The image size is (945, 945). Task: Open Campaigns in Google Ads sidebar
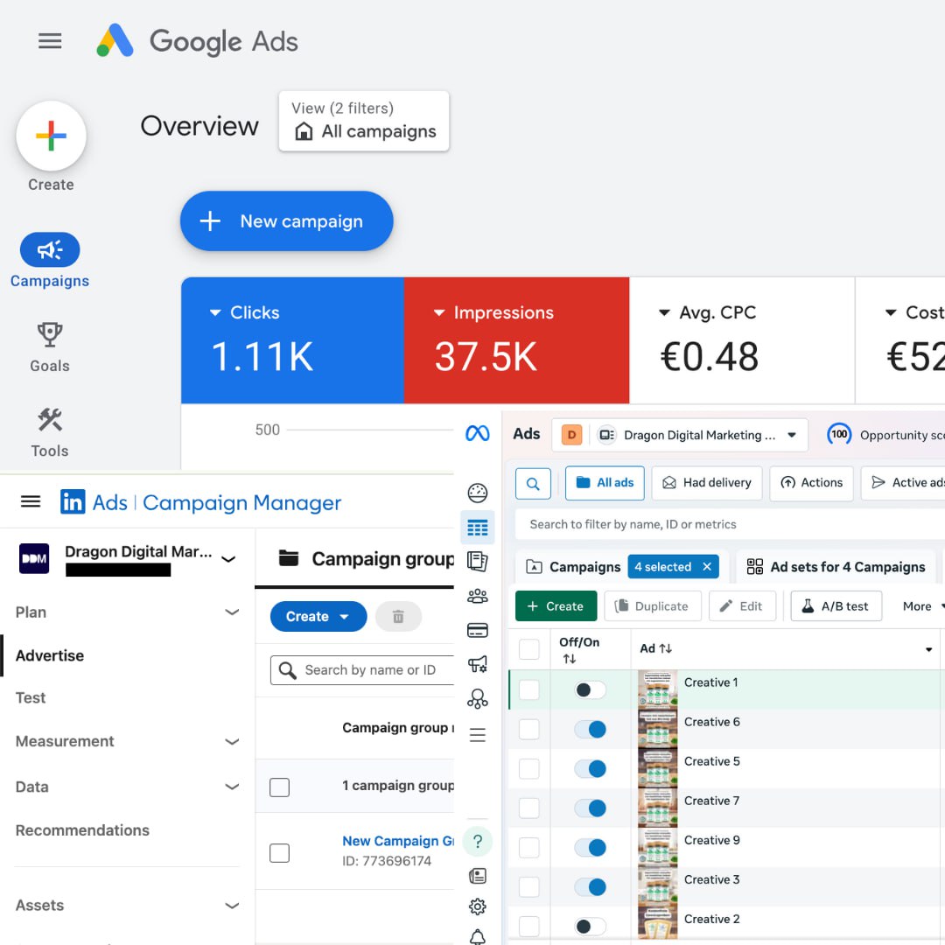[x=50, y=261]
